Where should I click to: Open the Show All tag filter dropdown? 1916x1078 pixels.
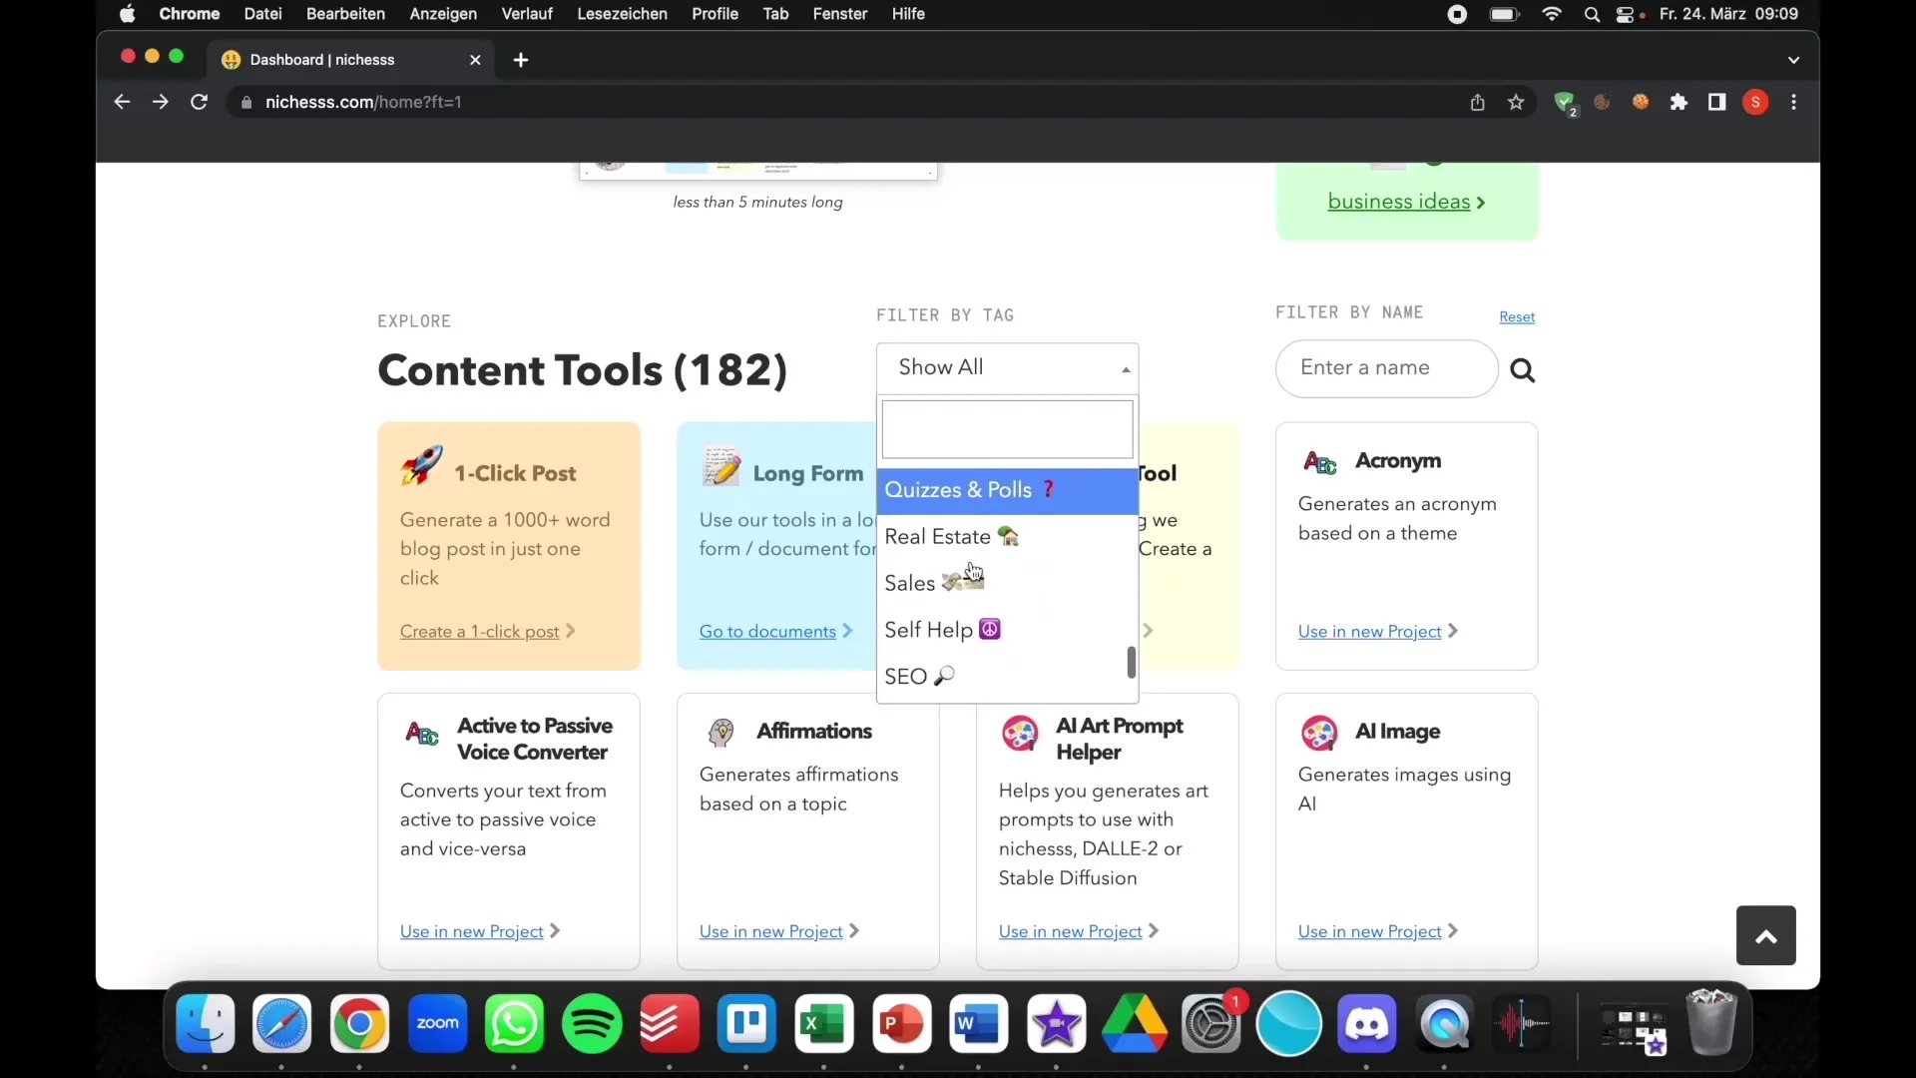(x=1007, y=366)
